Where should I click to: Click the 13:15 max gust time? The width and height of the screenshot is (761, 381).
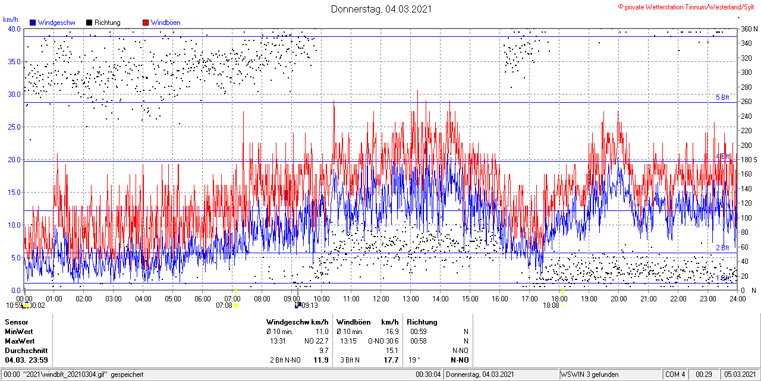point(348,341)
